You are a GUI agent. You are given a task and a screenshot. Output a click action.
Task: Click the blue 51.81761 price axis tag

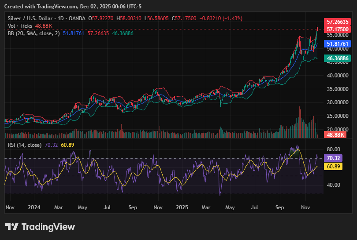click(x=337, y=44)
